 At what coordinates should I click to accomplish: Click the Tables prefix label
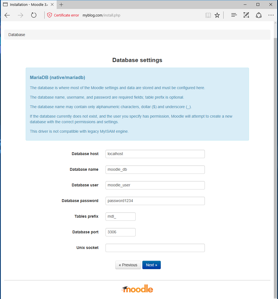(x=87, y=216)
